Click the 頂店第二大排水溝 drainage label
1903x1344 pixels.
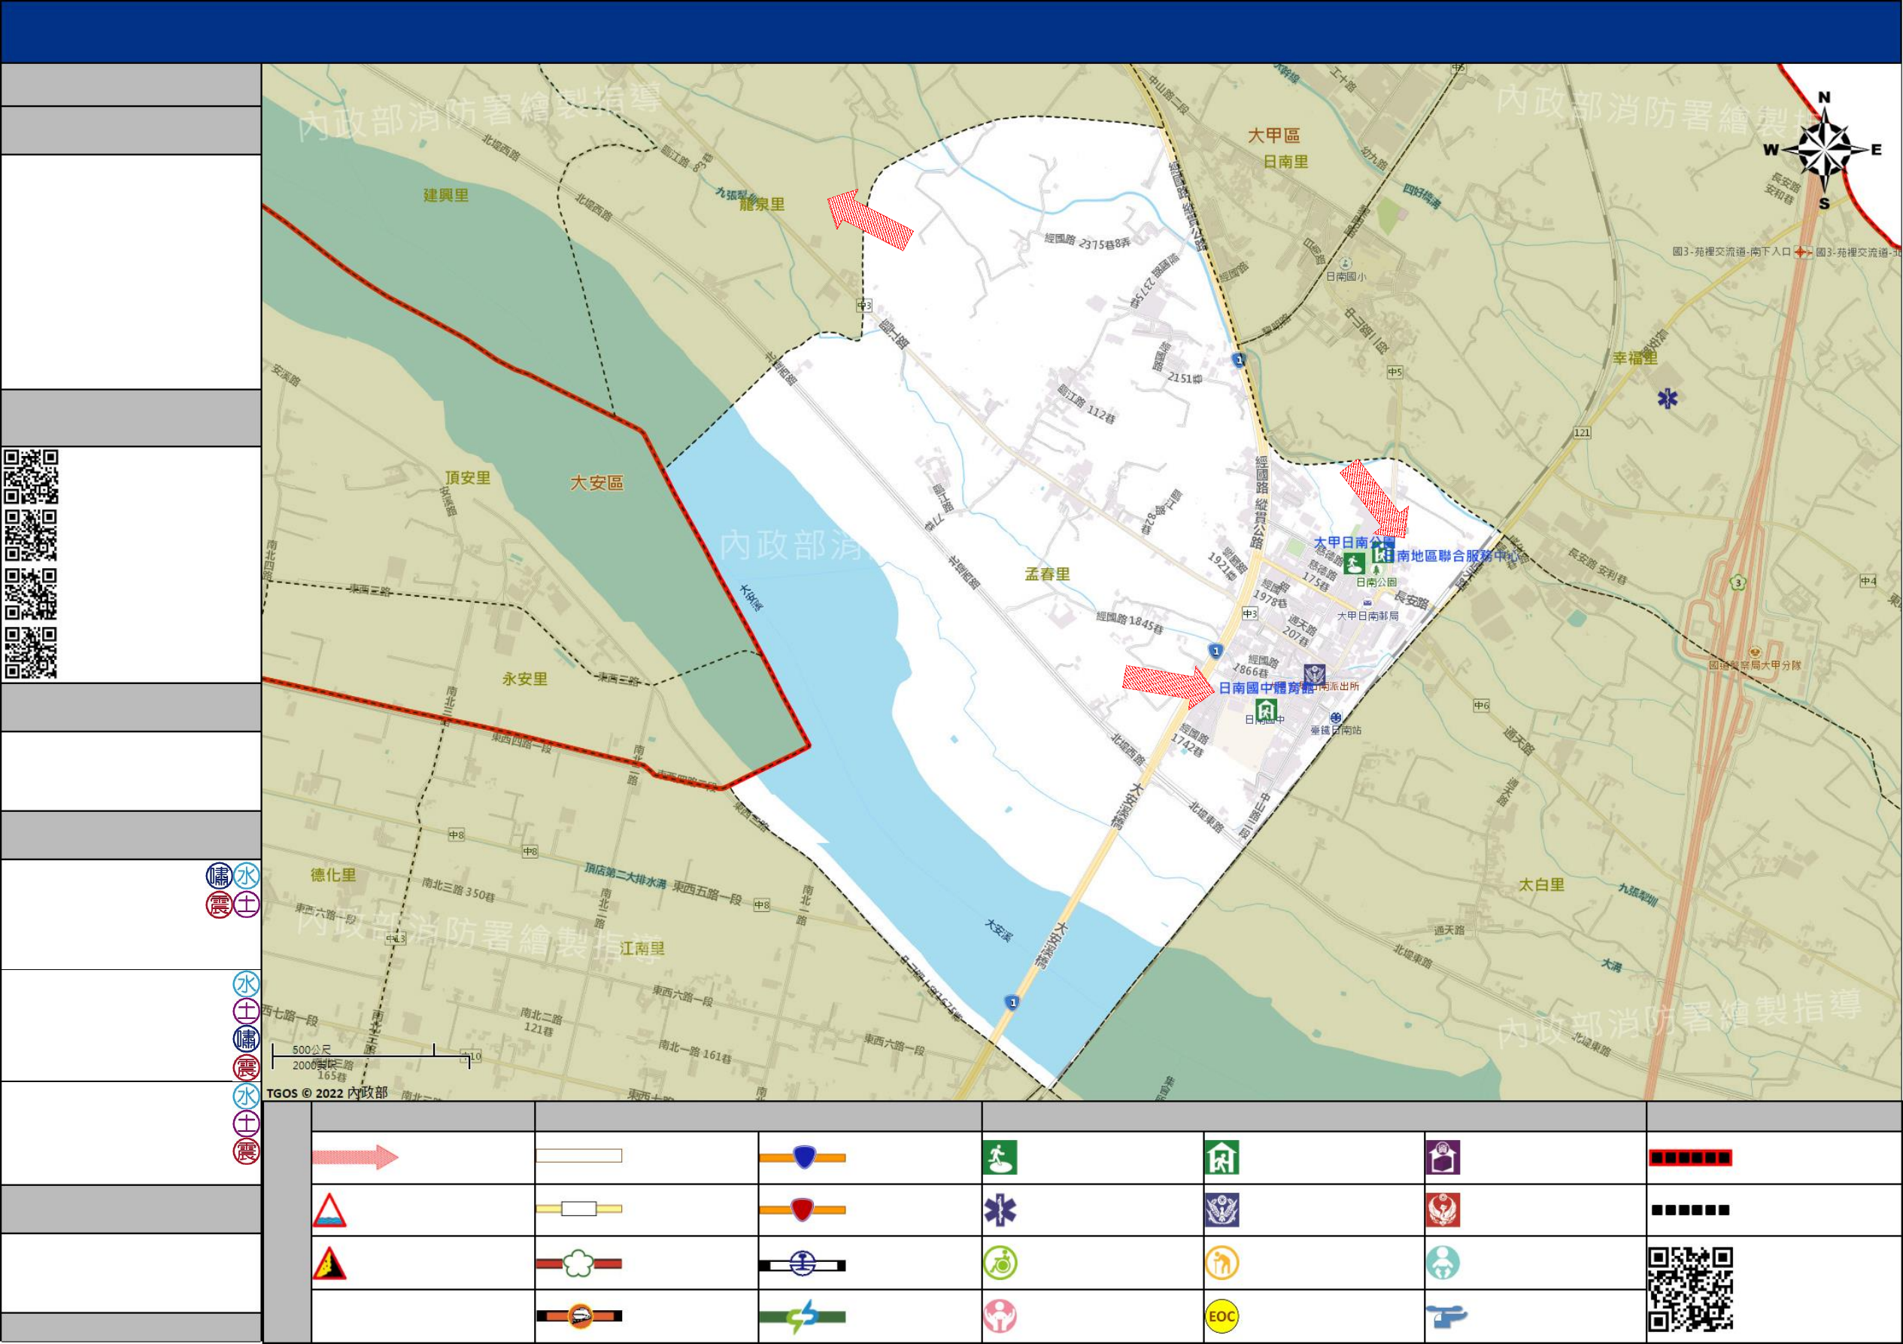tap(625, 874)
